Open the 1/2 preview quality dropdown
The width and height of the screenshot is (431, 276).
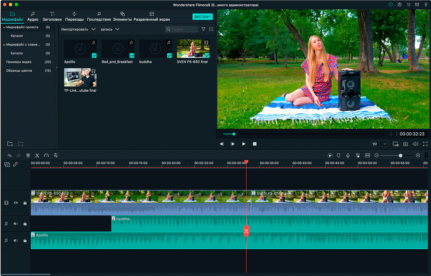(x=379, y=144)
